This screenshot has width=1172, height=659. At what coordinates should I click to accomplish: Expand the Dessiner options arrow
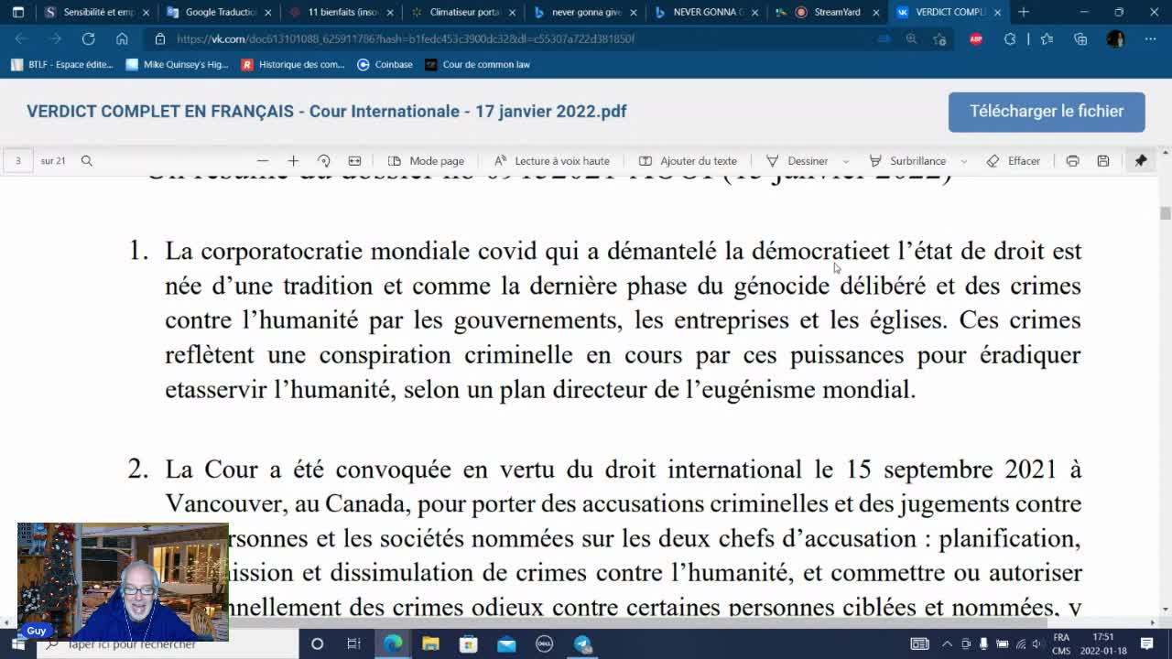click(845, 161)
